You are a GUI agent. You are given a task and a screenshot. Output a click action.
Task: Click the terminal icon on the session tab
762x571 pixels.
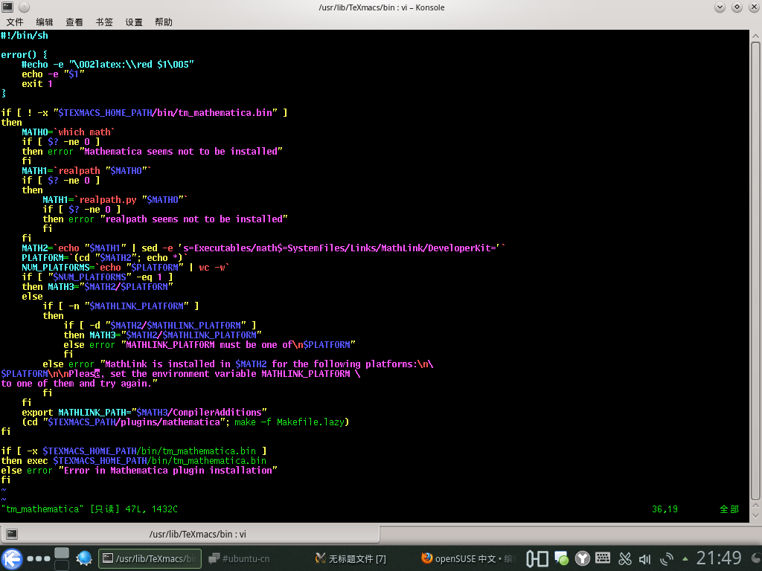(x=12, y=534)
